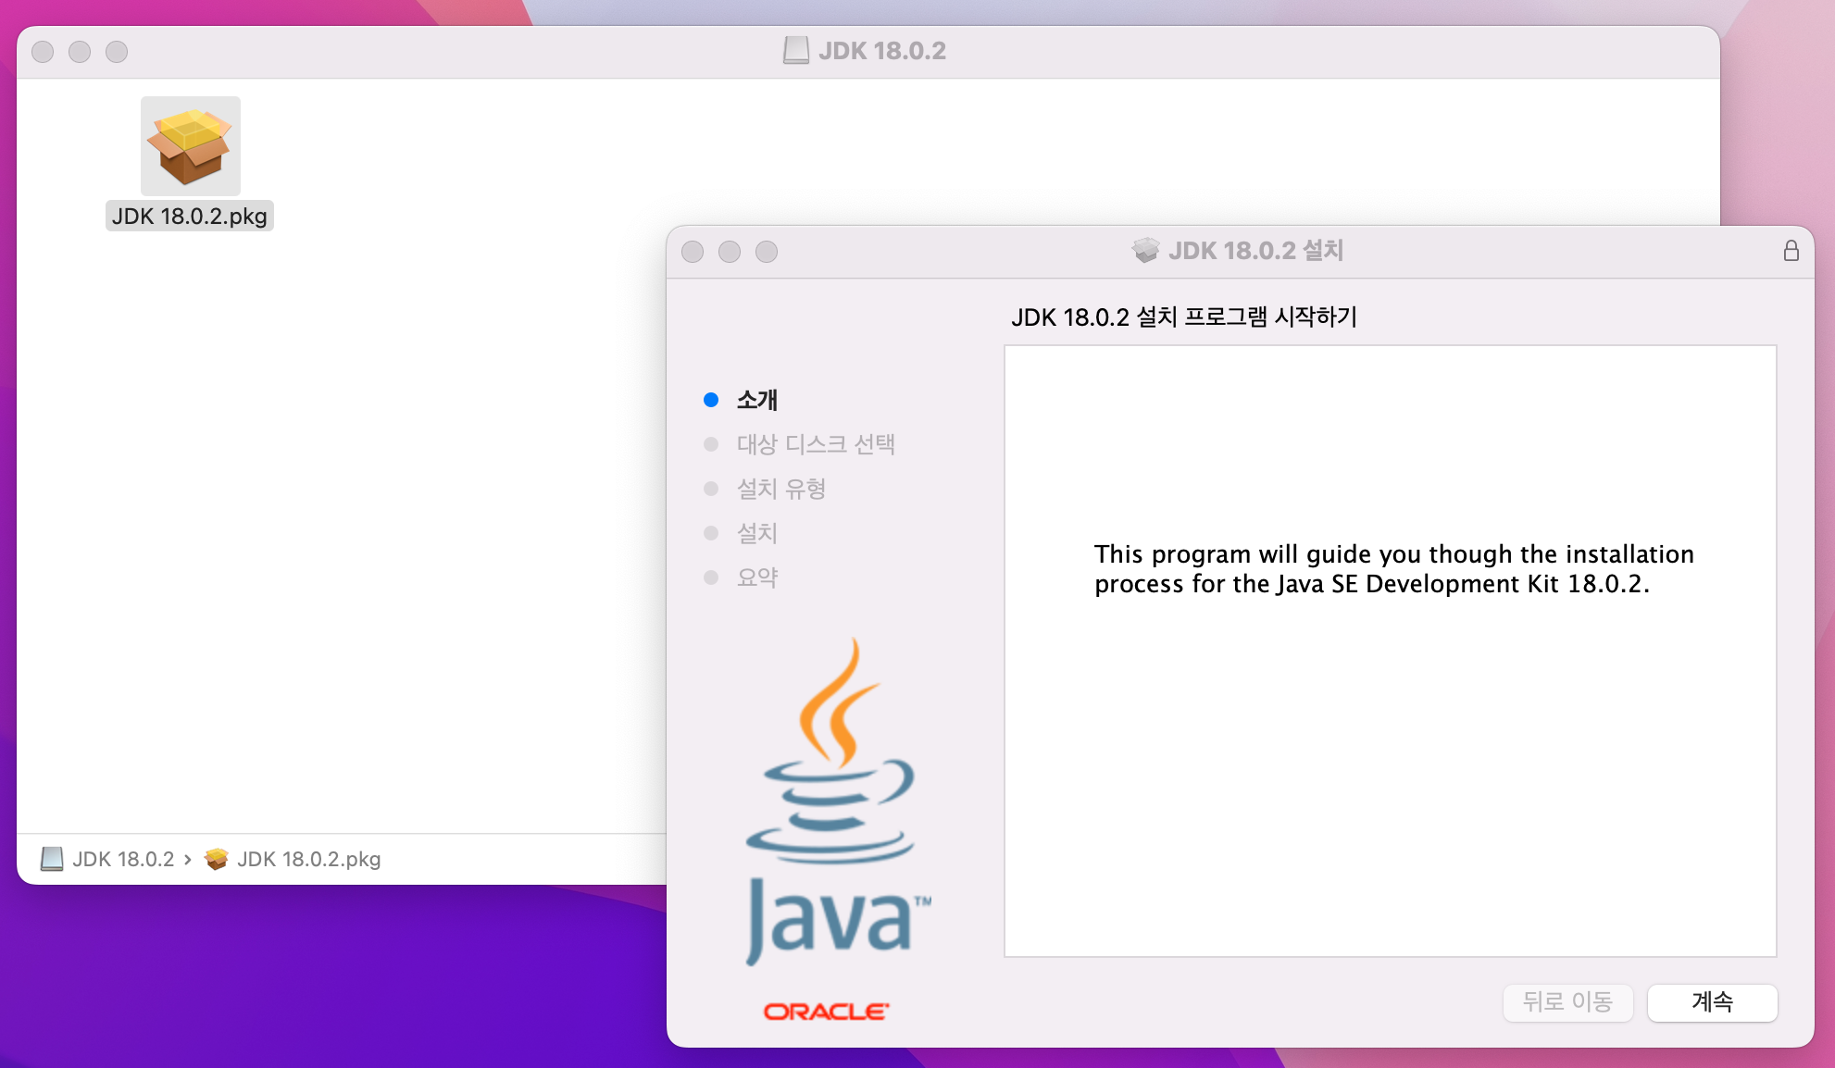
Task: Zoom the JDK 18.0.2 Finder window
Action: (117, 52)
